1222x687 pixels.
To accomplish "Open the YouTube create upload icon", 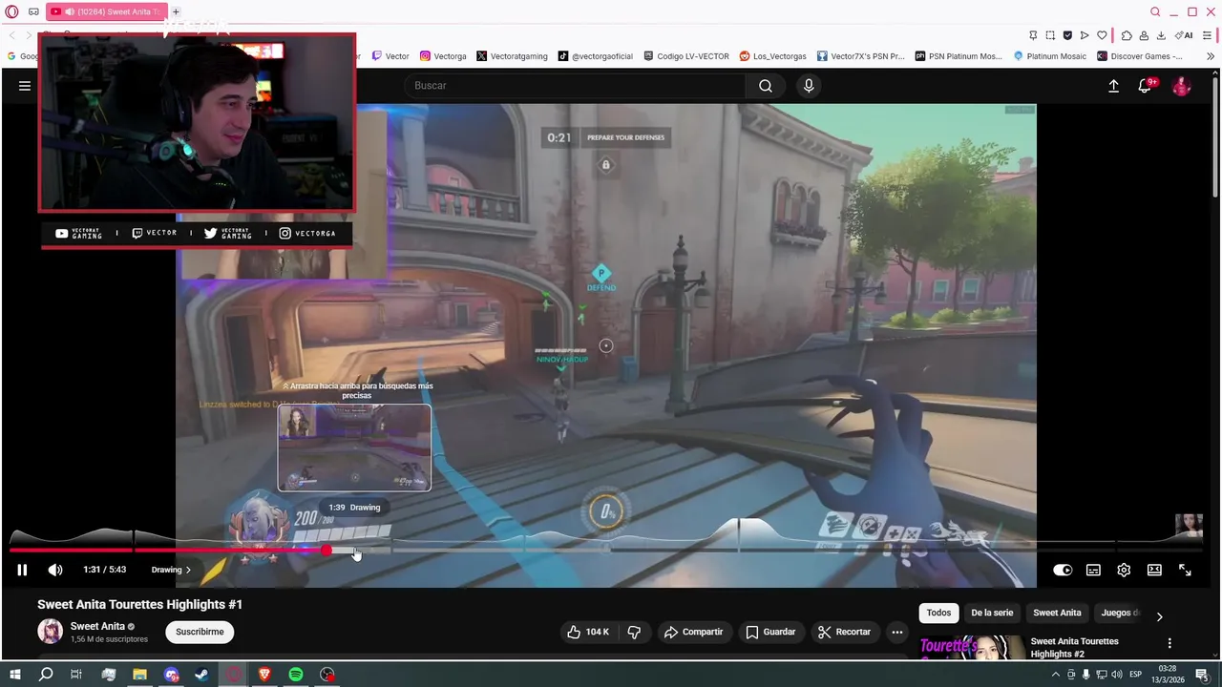I will click(x=1113, y=86).
